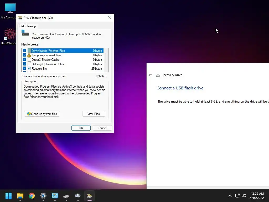Uncheck DirectX Shader Cache checkbox

(x=24, y=59)
